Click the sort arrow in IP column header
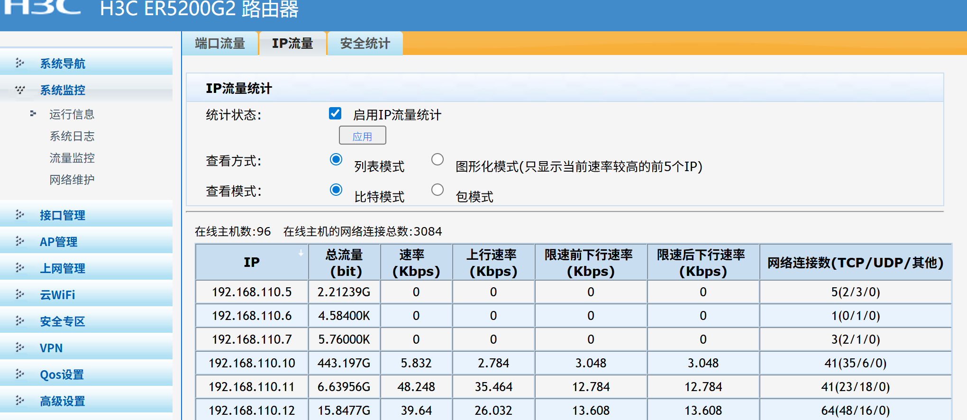This screenshot has width=967, height=420. [301, 253]
